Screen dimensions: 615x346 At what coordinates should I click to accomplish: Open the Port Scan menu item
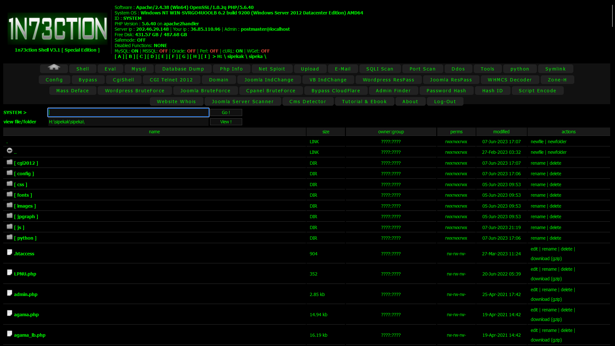[423, 69]
